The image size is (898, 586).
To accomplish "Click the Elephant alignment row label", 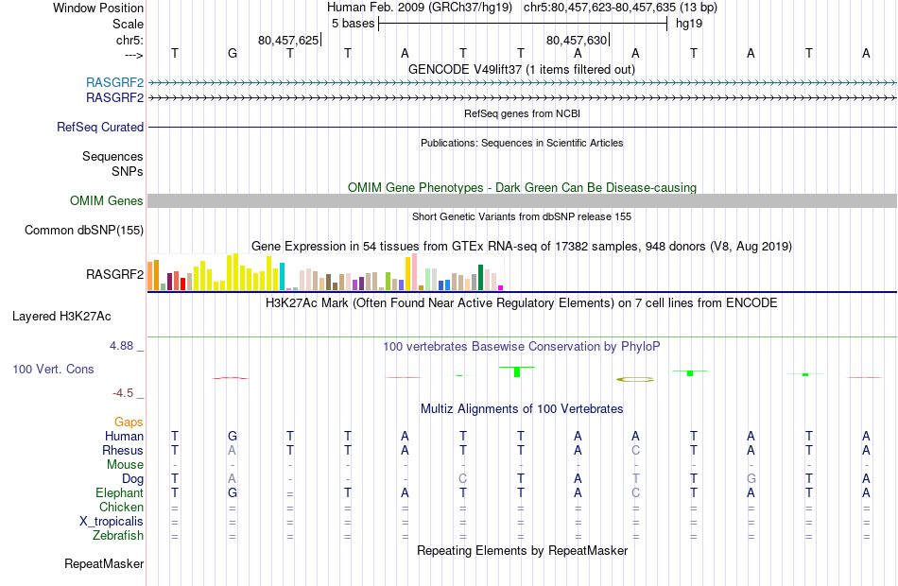I will pos(119,492).
